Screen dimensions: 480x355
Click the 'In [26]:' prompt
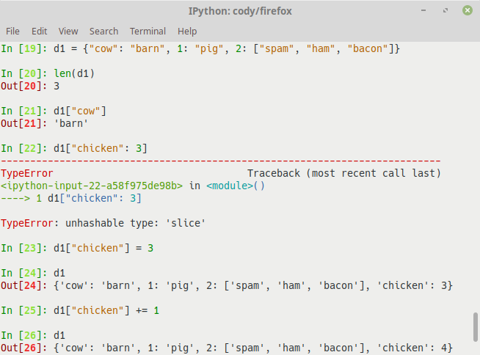[x=24, y=335]
